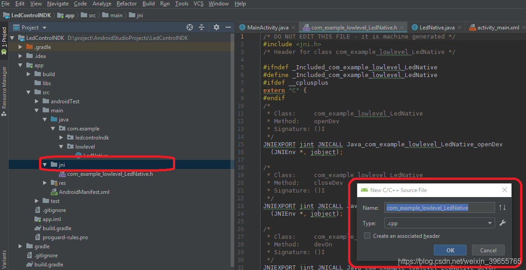Click the Name field in New C/C++ Source File
This screenshot has width=526, height=270.
pyautogui.click(x=439, y=207)
